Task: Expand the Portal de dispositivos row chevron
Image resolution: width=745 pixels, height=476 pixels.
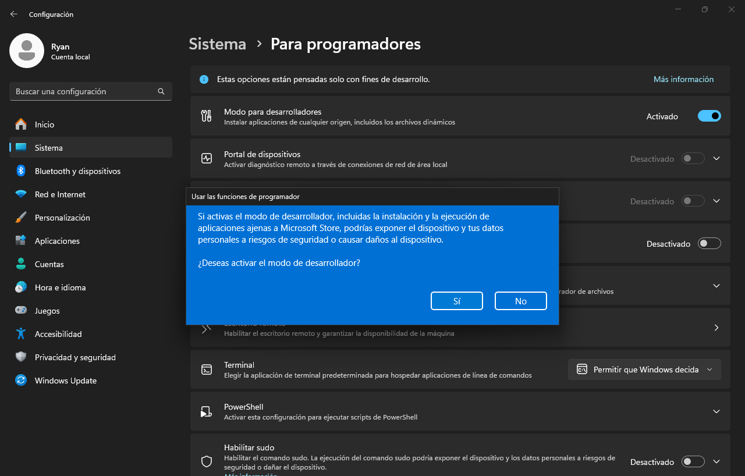Action: (x=716, y=158)
